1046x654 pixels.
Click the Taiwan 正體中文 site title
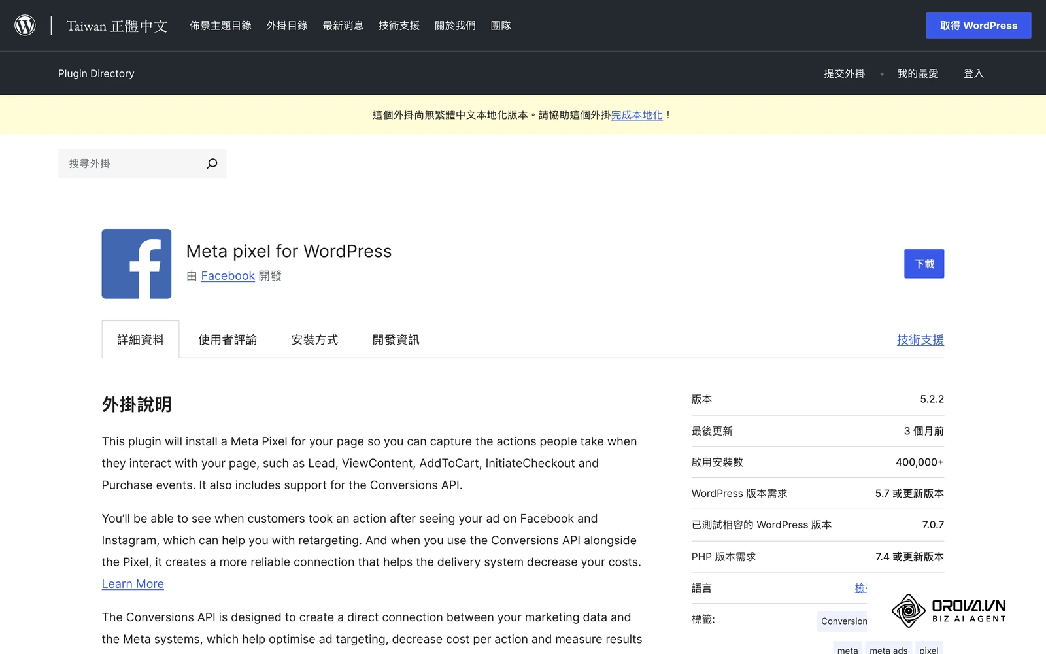(x=117, y=26)
